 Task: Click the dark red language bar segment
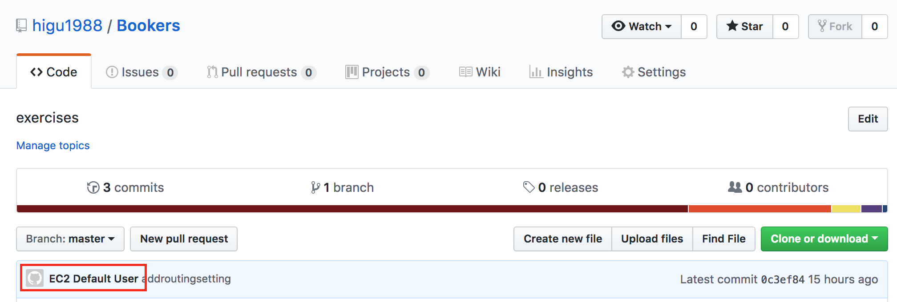(352, 209)
